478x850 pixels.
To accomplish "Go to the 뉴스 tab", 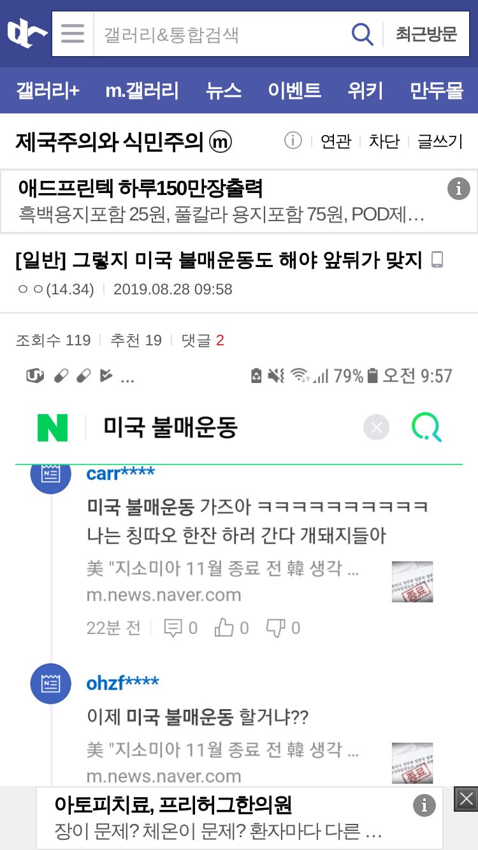I will (224, 90).
